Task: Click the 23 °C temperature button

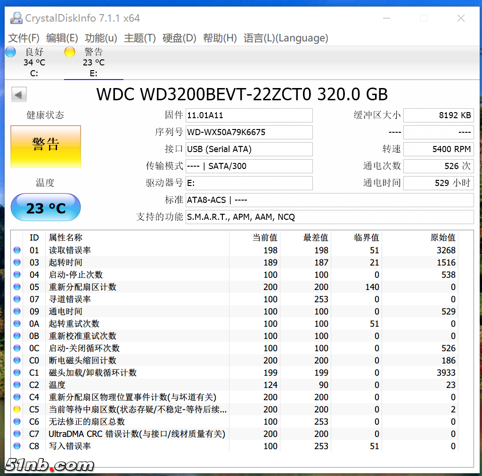Action: [x=46, y=208]
